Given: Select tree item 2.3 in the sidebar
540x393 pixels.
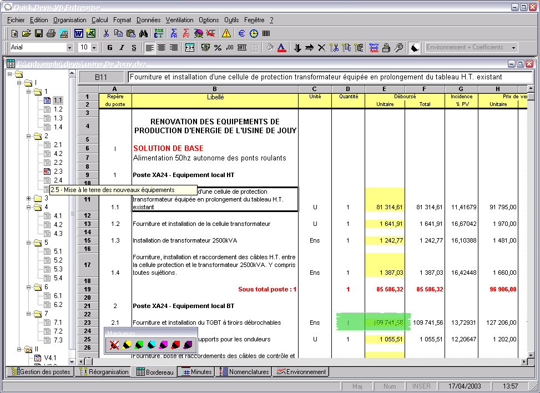Looking at the screenshot, I should [x=58, y=172].
